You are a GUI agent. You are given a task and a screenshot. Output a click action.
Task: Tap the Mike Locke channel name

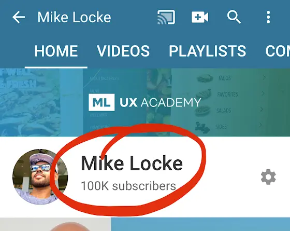132,163
